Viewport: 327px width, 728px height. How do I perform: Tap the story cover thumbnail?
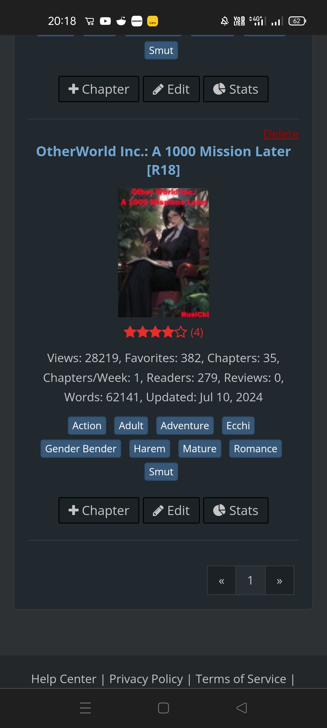[163, 253]
